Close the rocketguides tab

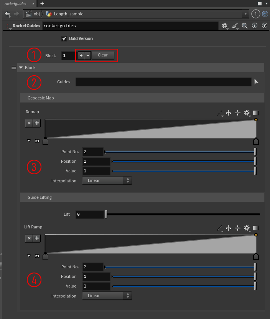tap(33, 4)
